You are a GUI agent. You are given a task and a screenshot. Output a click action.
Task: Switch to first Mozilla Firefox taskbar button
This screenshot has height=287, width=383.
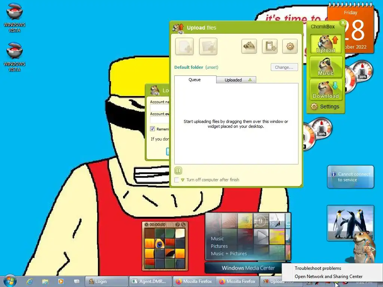pyautogui.click(x=194, y=281)
